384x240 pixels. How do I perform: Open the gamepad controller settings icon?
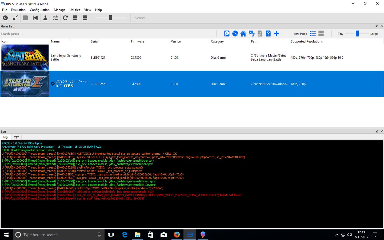(45, 18)
